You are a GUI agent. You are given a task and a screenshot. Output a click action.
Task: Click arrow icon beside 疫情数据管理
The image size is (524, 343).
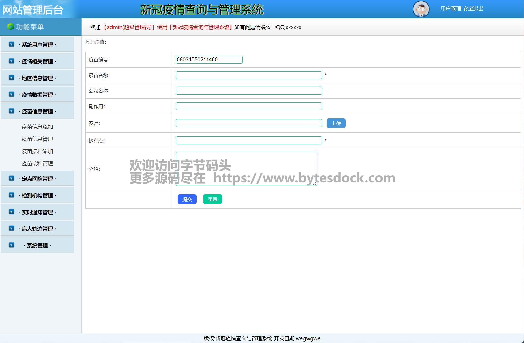coord(11,94)
